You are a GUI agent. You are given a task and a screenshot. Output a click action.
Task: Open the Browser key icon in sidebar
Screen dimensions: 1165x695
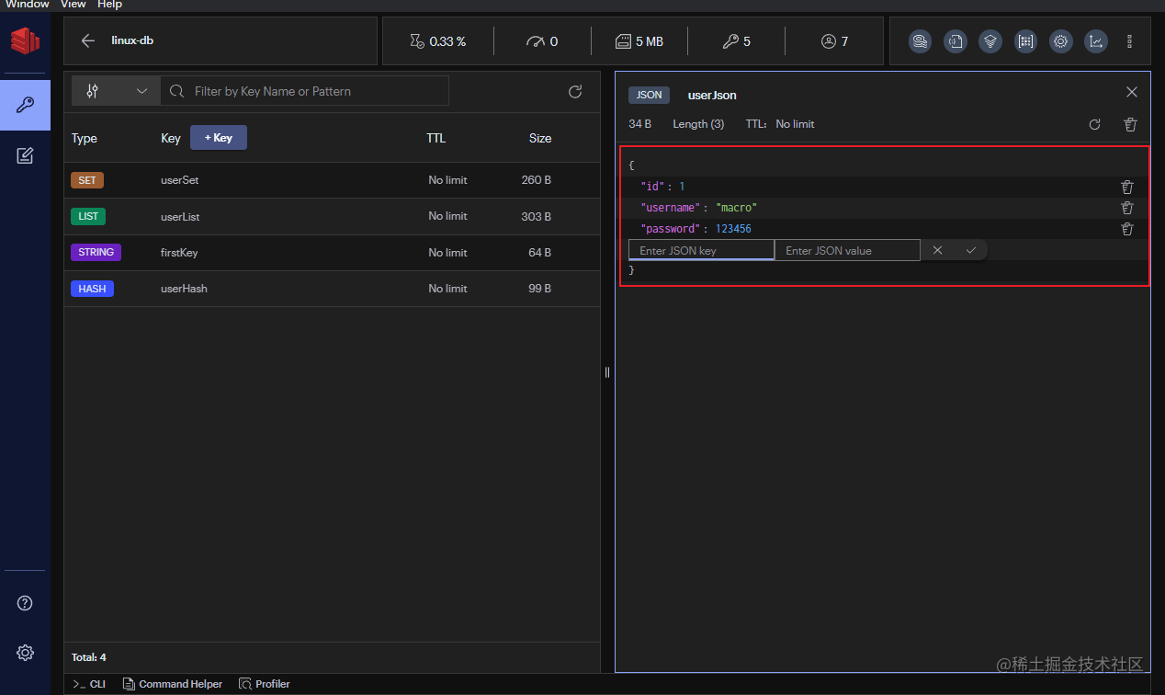click(x=25, y=105)
